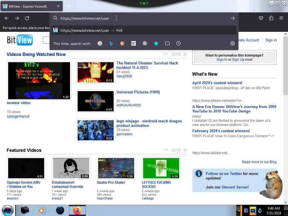Viewport: 288px width, 216px height.
Task: Open Firefox from the taskbar
Action: click(x=77, y=210)
